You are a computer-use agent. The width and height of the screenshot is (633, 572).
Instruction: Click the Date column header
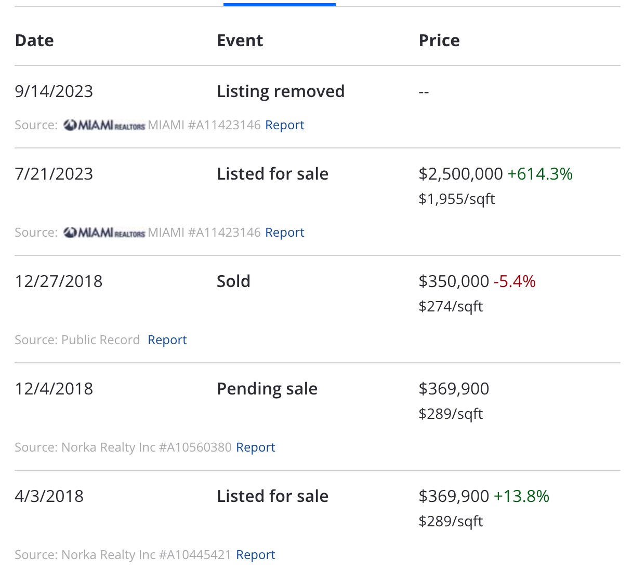[x=34, y=40]
